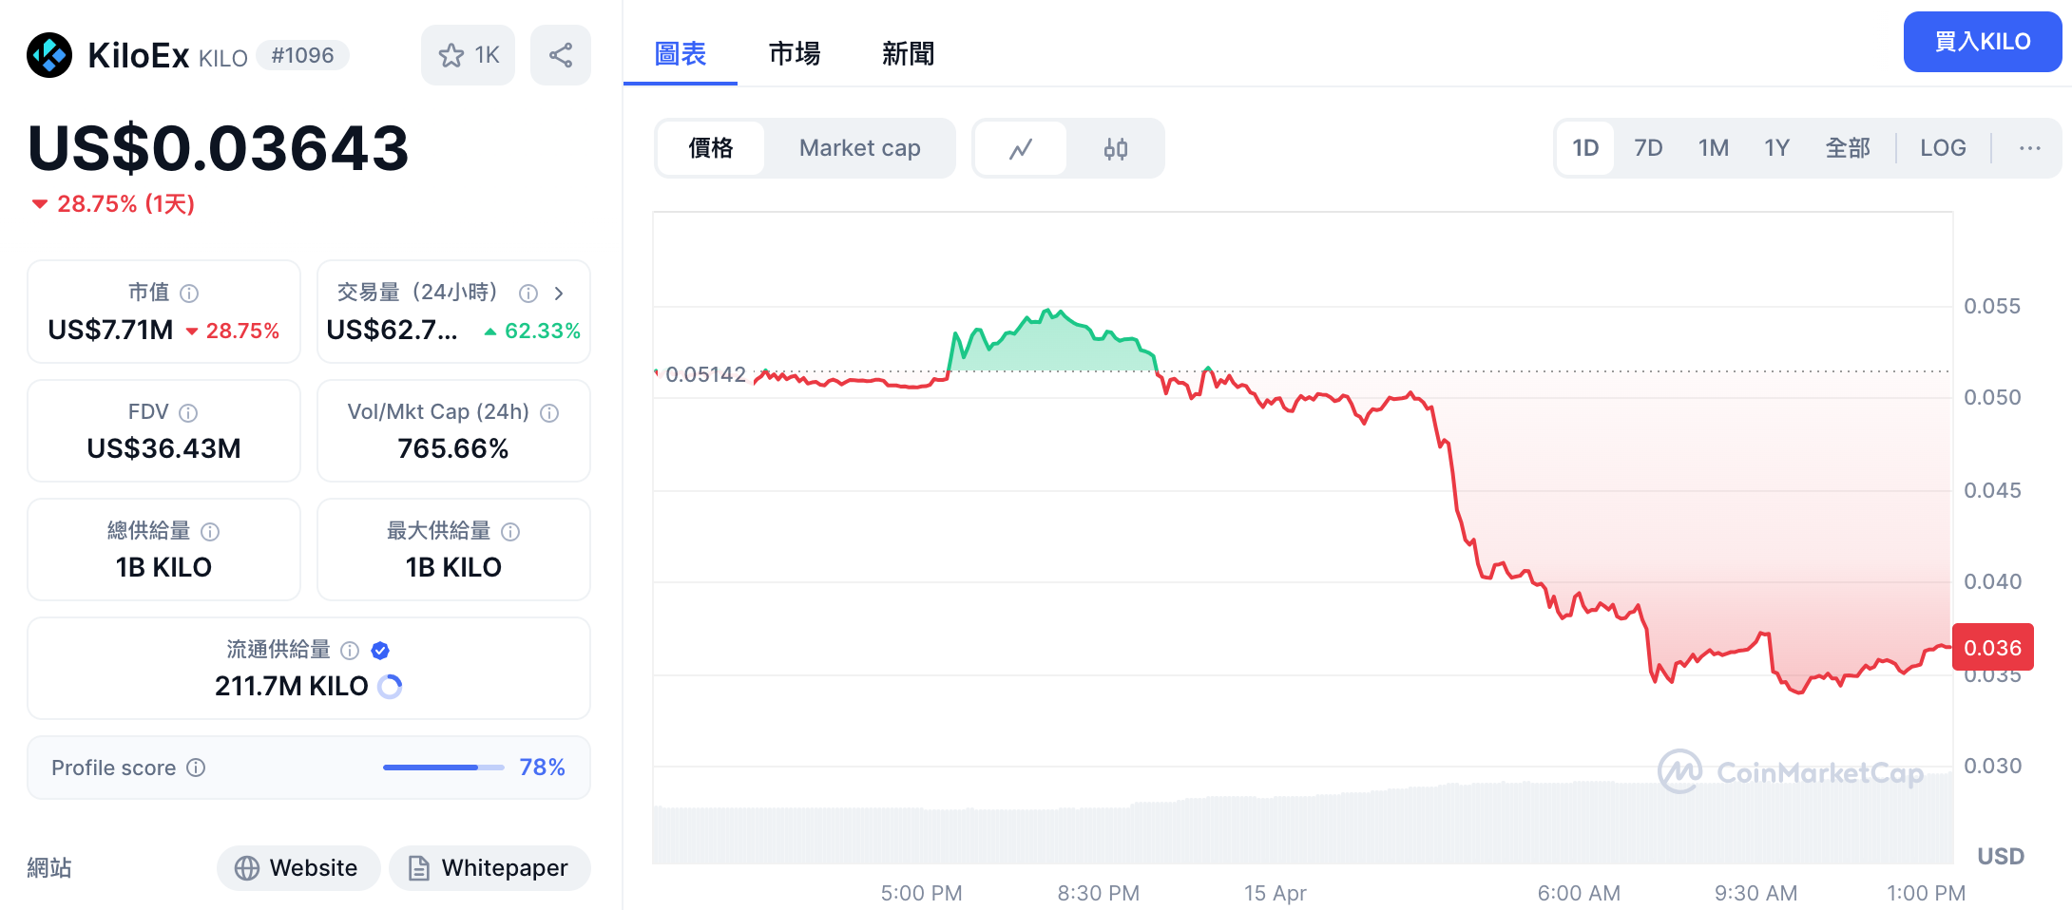Image resolution: width=2072 pixels, height=910 pixels.
Task: Select the 7D time range
Action: (1648, 148)
